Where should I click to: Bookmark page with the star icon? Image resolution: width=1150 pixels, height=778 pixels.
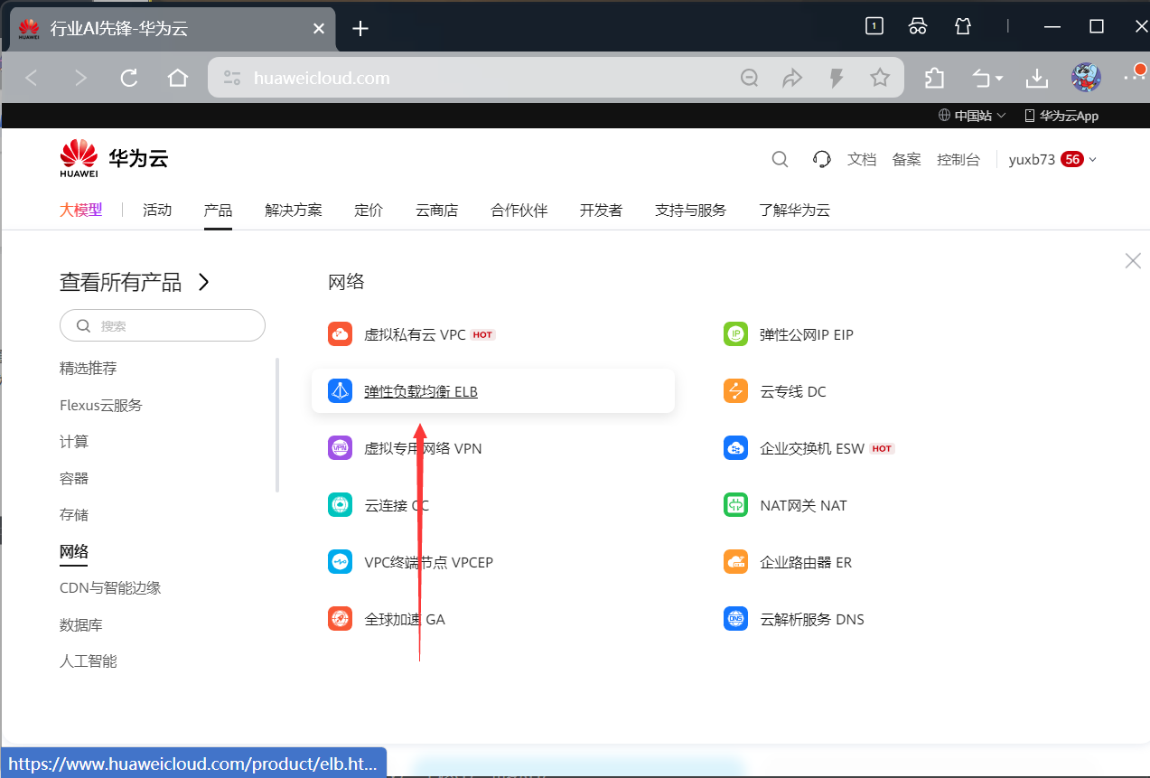[880, 79]
